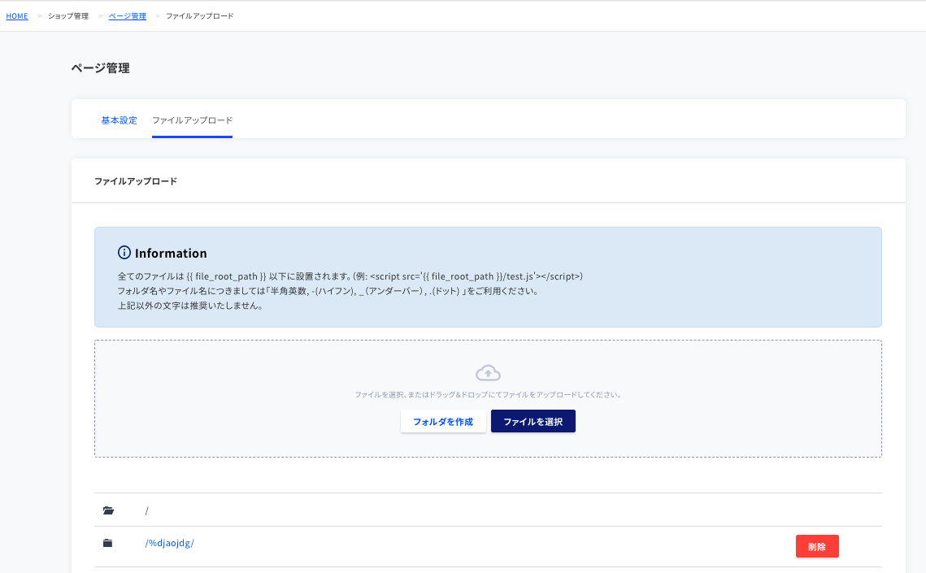Click the folder icon beside /%djaojdg/
Screen dimensions: 926x573
click(107, 543)
